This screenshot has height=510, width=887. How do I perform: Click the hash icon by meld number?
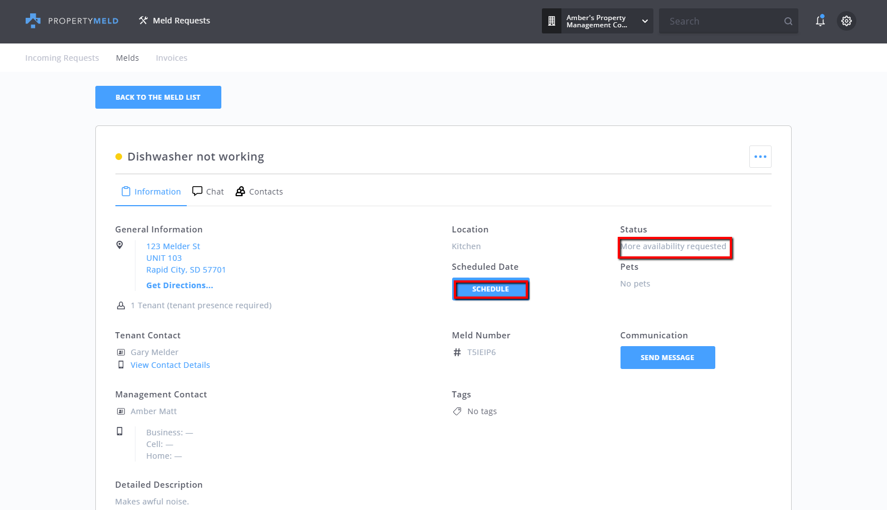click(457, 352)
